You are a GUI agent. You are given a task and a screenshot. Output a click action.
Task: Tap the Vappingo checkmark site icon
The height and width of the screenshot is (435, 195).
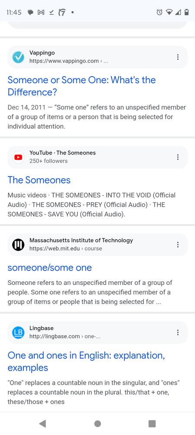[18, 57]
